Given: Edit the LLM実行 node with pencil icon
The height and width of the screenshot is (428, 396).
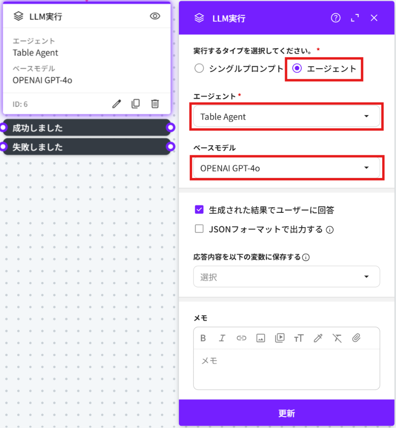Looking at the screenshot, I should pyautogui.click(x=116, y=103).
